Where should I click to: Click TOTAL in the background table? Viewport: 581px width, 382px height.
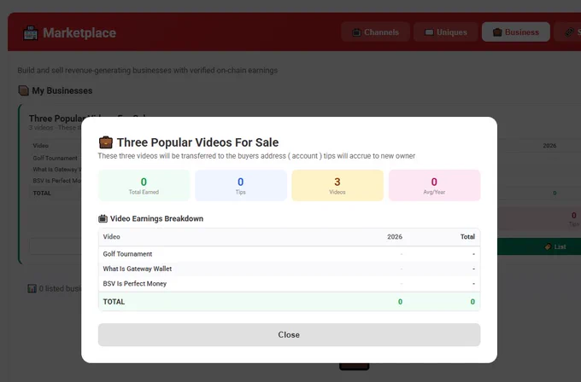tap(42, 193)
